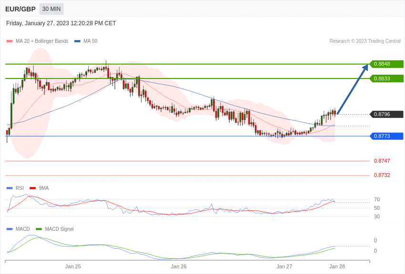Click the 0.8747 support level label
This screenshot has height=274, width=405.
pos(382,161)
